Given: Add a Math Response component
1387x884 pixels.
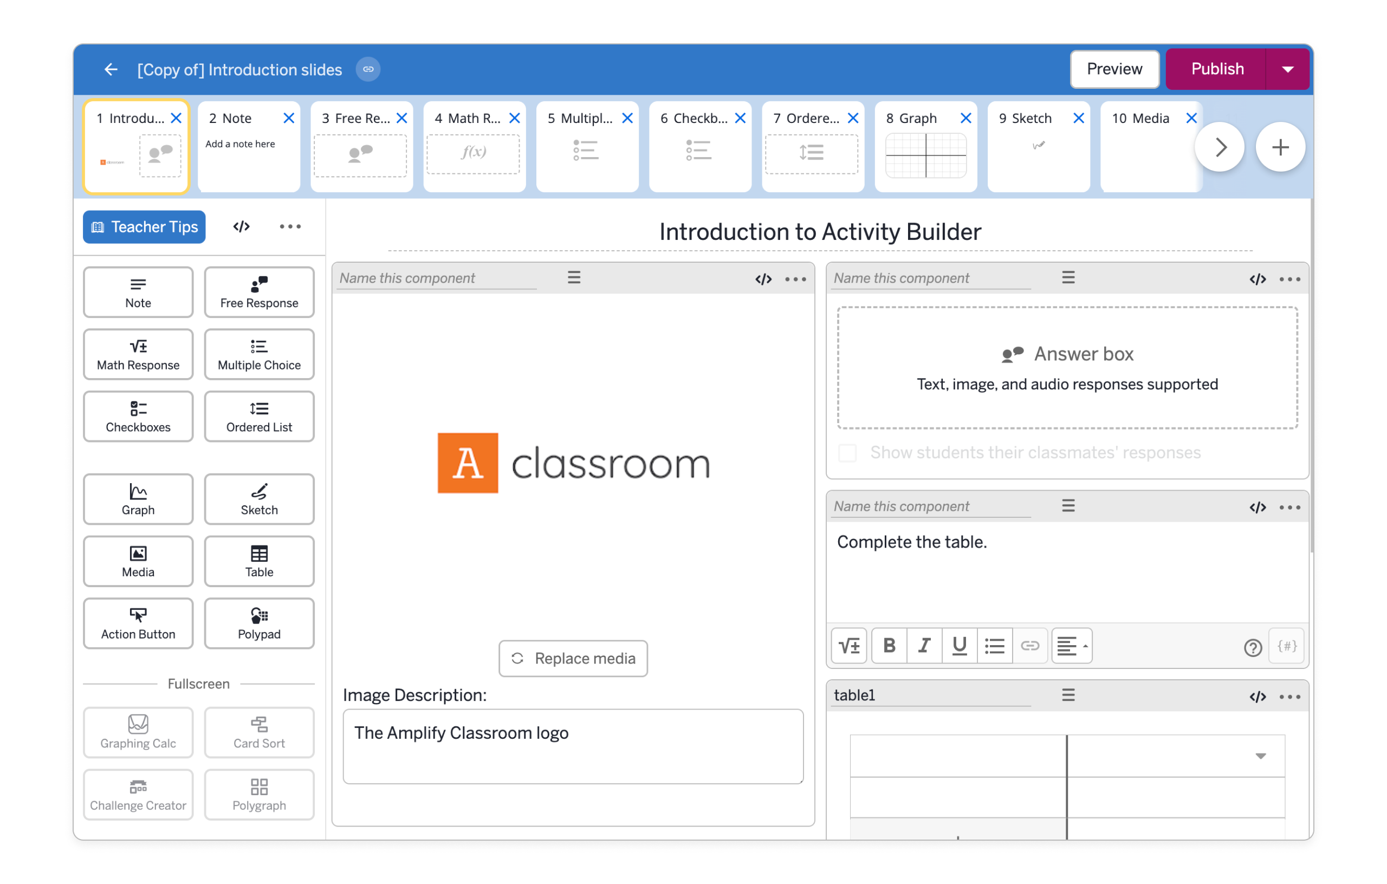Looking at the screenshot, I should pos(138,355).
